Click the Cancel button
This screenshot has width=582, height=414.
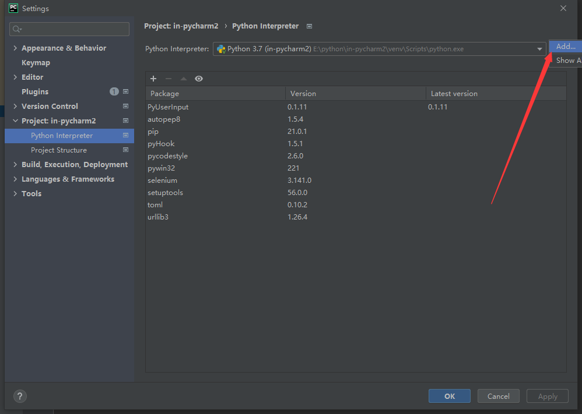click(x=499, y=396)
